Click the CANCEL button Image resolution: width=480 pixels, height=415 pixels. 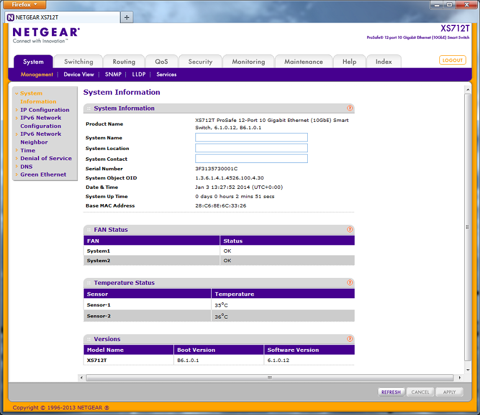coord(420,392)
